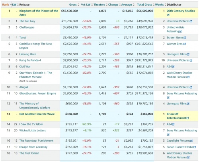Sort table by Weeks column
This screenshot has height=162, width=199.
tap(159, 5)
